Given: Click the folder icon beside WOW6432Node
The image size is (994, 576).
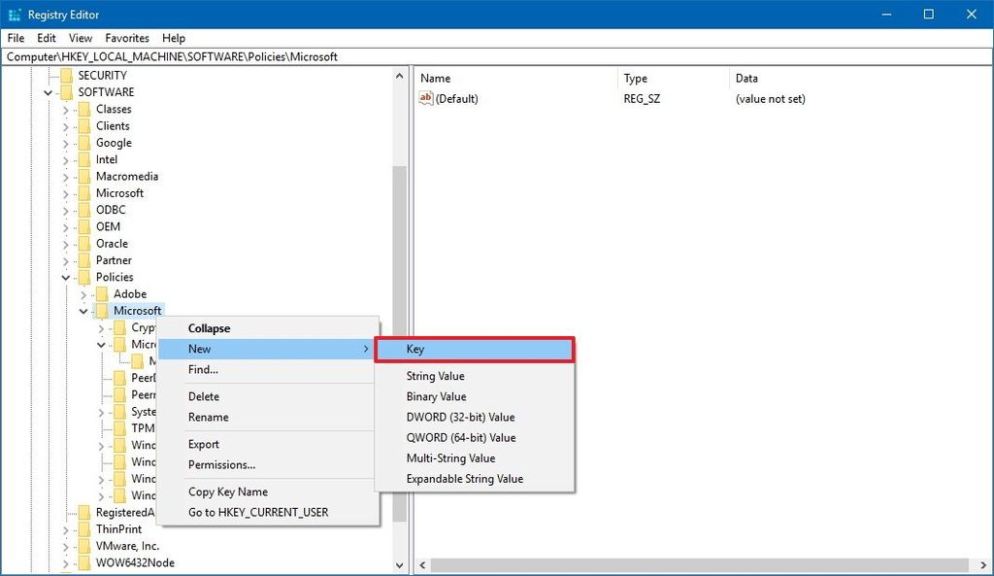Looking at the screenshot, I should 83,562.
